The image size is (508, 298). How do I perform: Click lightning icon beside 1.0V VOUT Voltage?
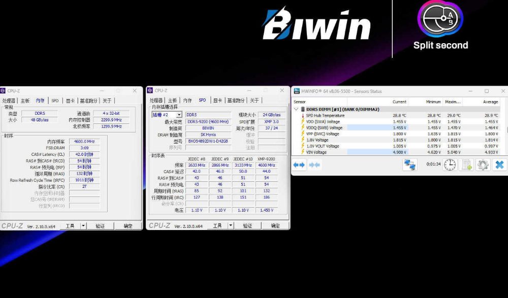pos(303,146)
